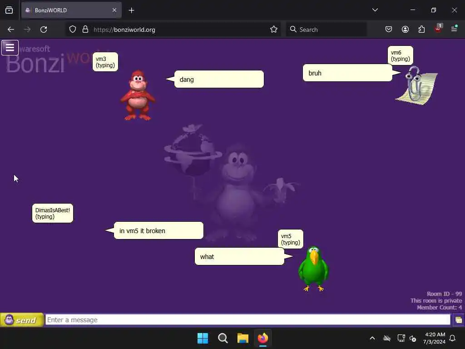Click the red Bonzi gorilla character vm3
Image resolution: width=465 pixels, height=349 pixels.
pos(137,95)
